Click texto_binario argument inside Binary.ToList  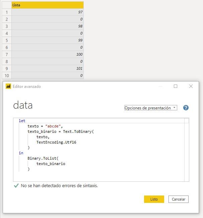pyautogui.click(x=51, y=164)
